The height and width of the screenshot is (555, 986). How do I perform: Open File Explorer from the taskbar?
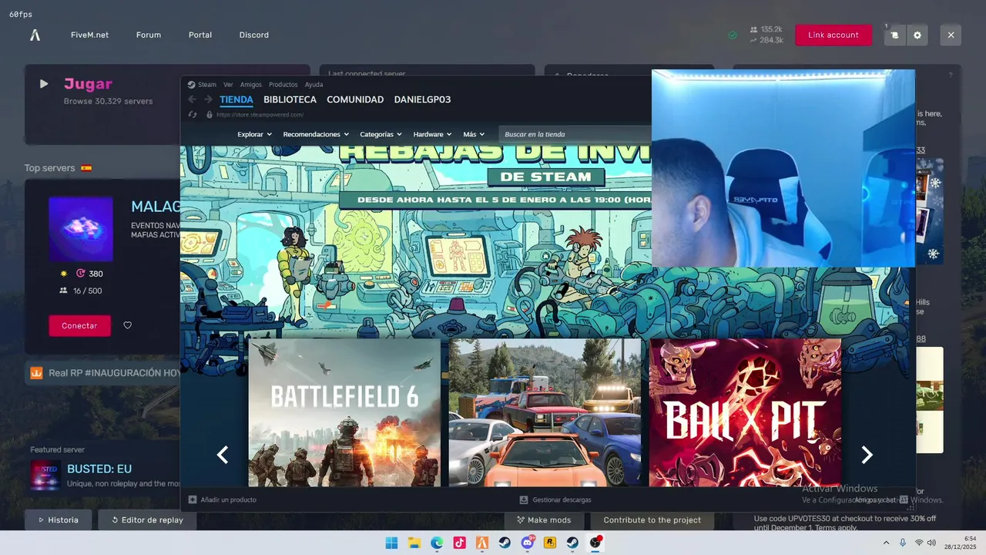click(414, 543)
